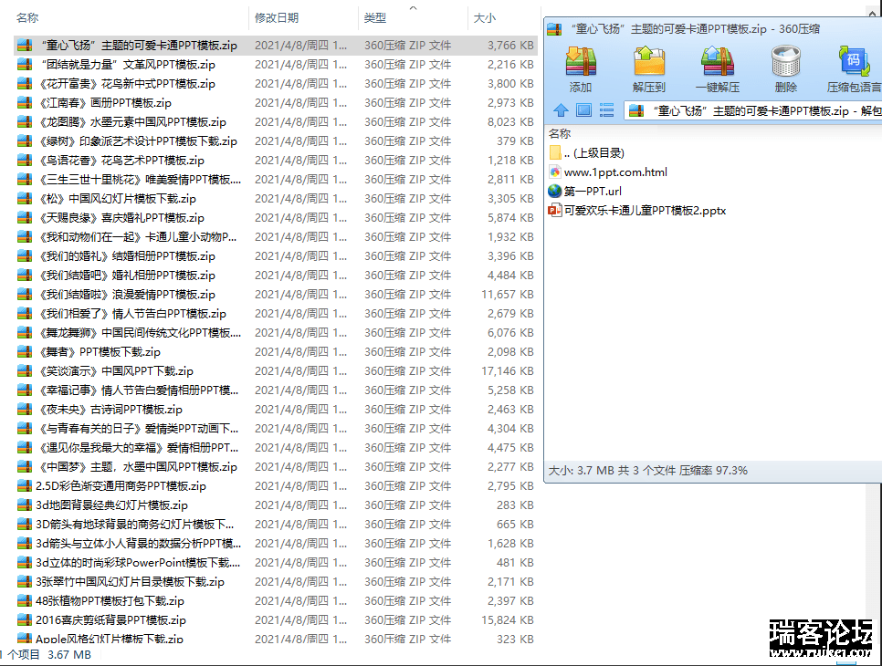882x666 pixels.
Task: Sort files by 大小 column header
Action: (484, 17)
